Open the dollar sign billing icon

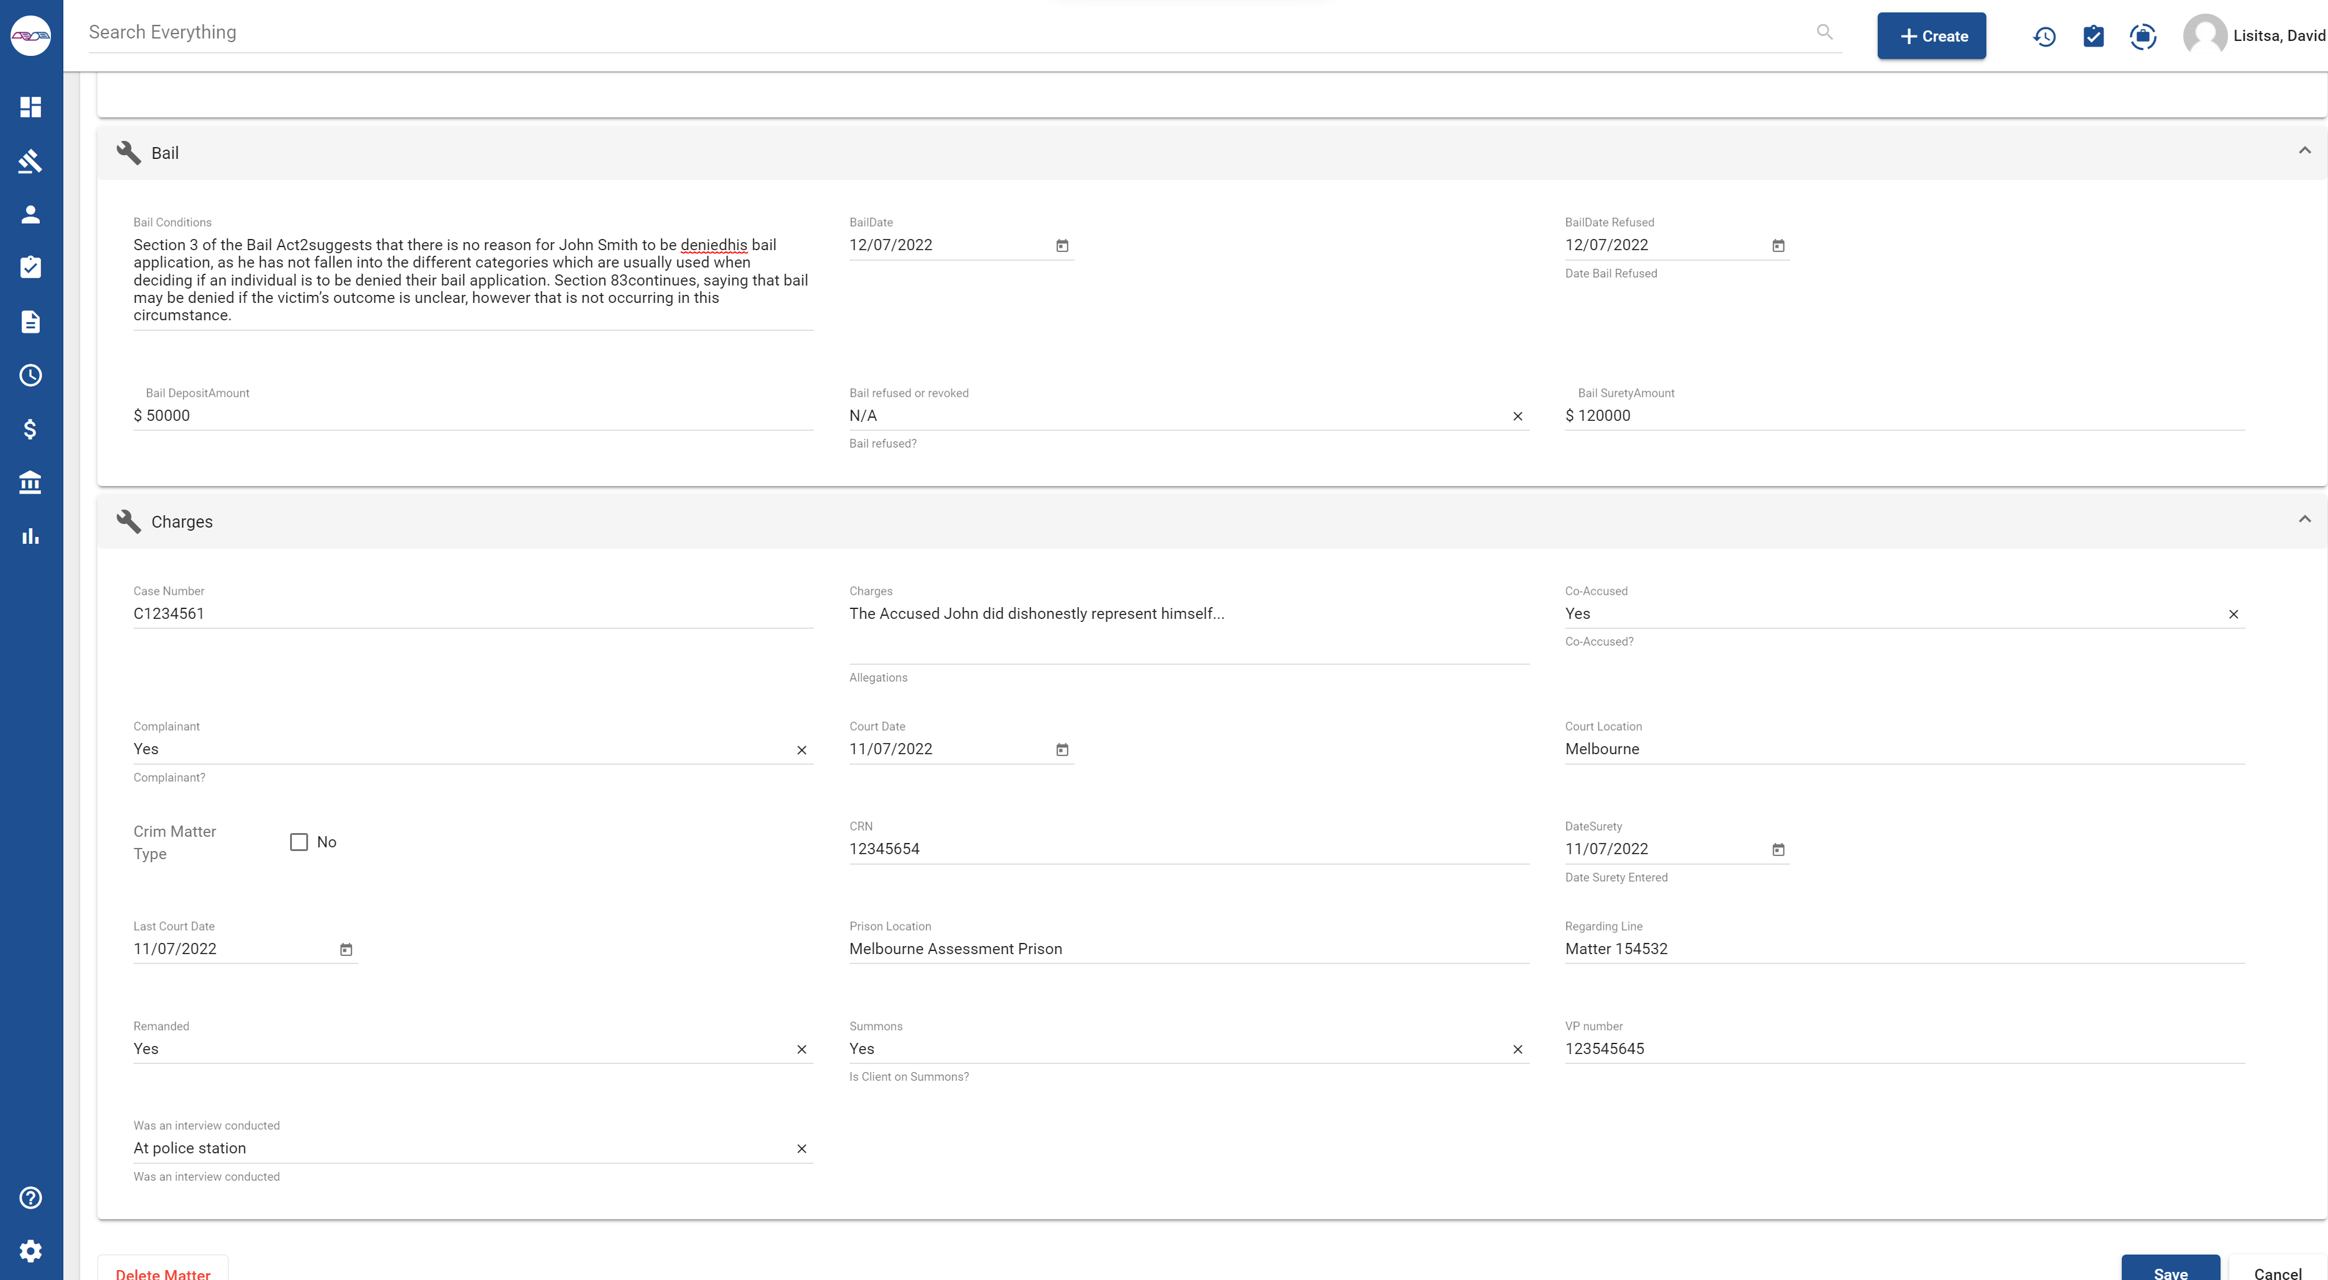tap(30, 429)
